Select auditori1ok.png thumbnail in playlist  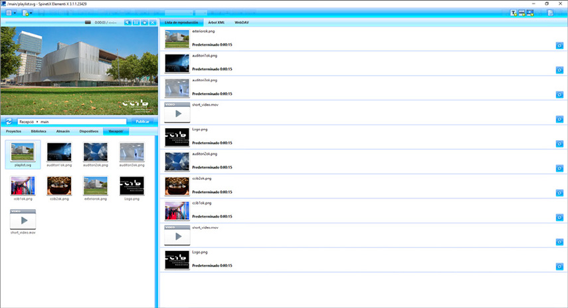[x=177, y=63]
